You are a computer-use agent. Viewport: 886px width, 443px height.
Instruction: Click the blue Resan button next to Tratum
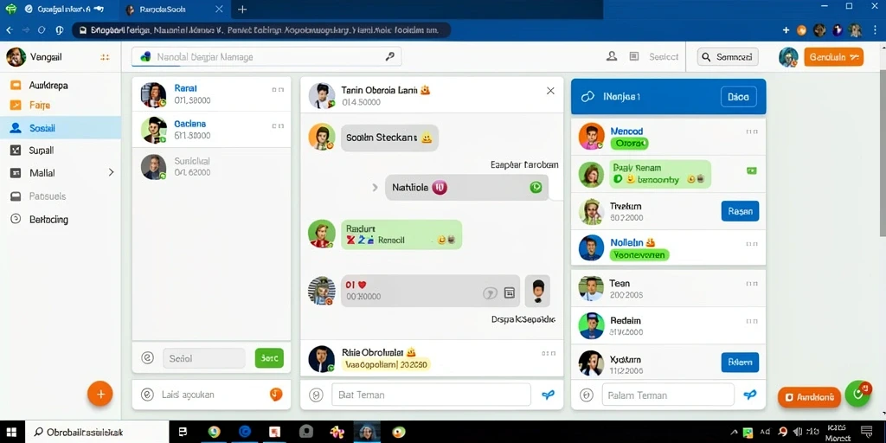point(741,211)
